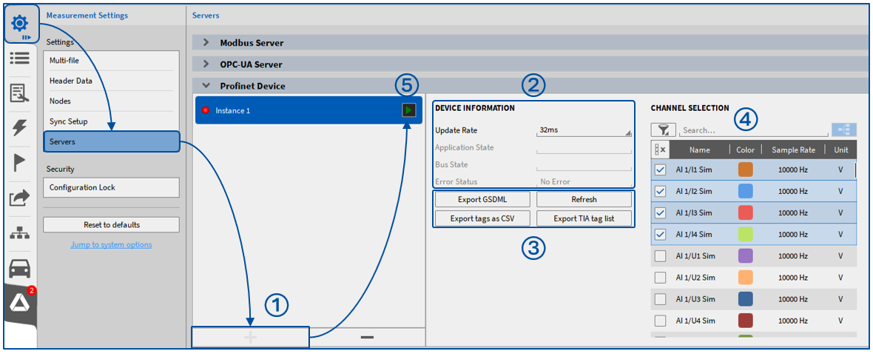Click the Refresh button
Image resolution: width=873 pixels, height=354 pixels.
(584, 199)
